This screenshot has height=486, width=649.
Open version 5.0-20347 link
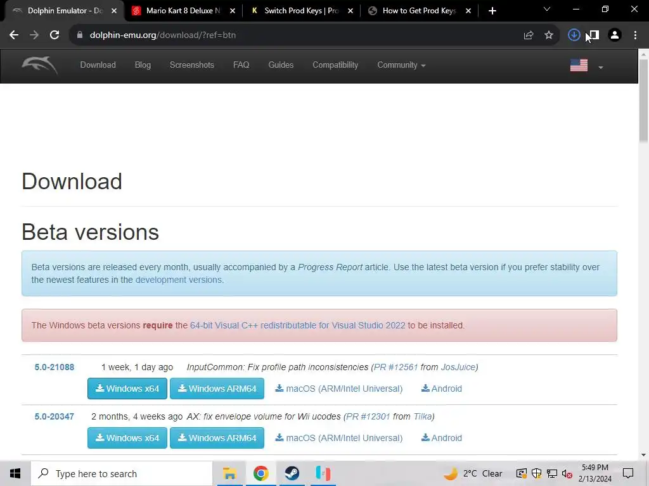click(55, 416)
